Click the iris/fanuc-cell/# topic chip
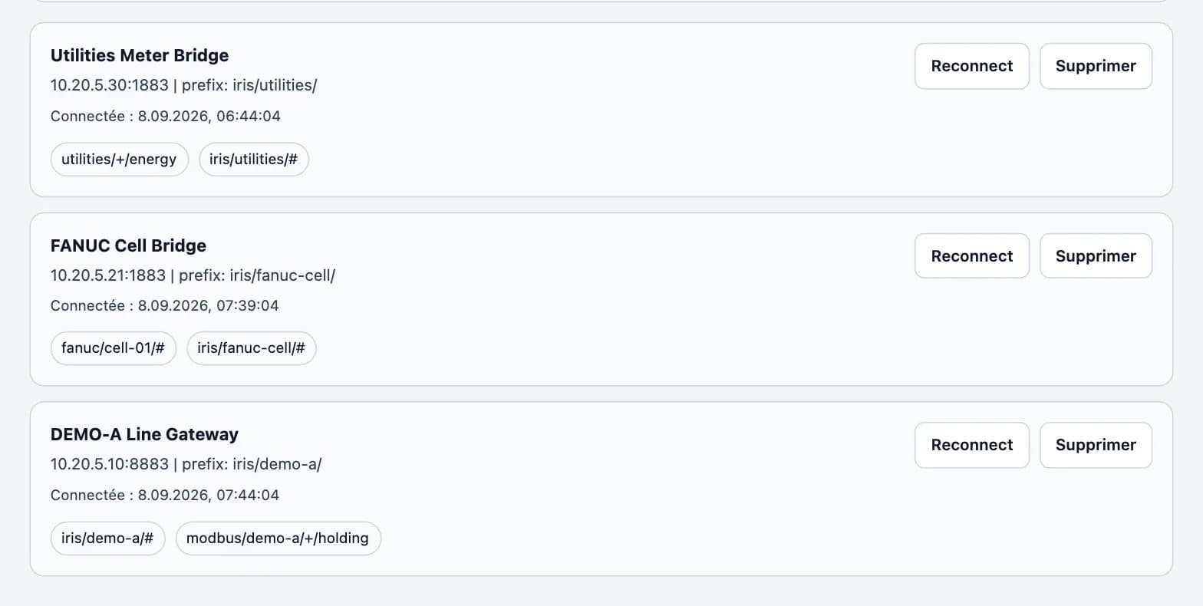 click(x=252, y=348)
